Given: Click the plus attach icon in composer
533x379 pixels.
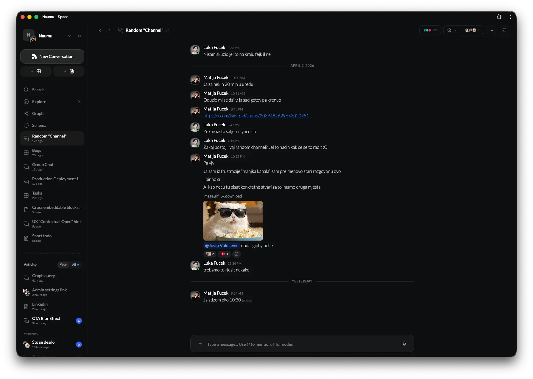Looking at the screenshot, I should (200, 344).
